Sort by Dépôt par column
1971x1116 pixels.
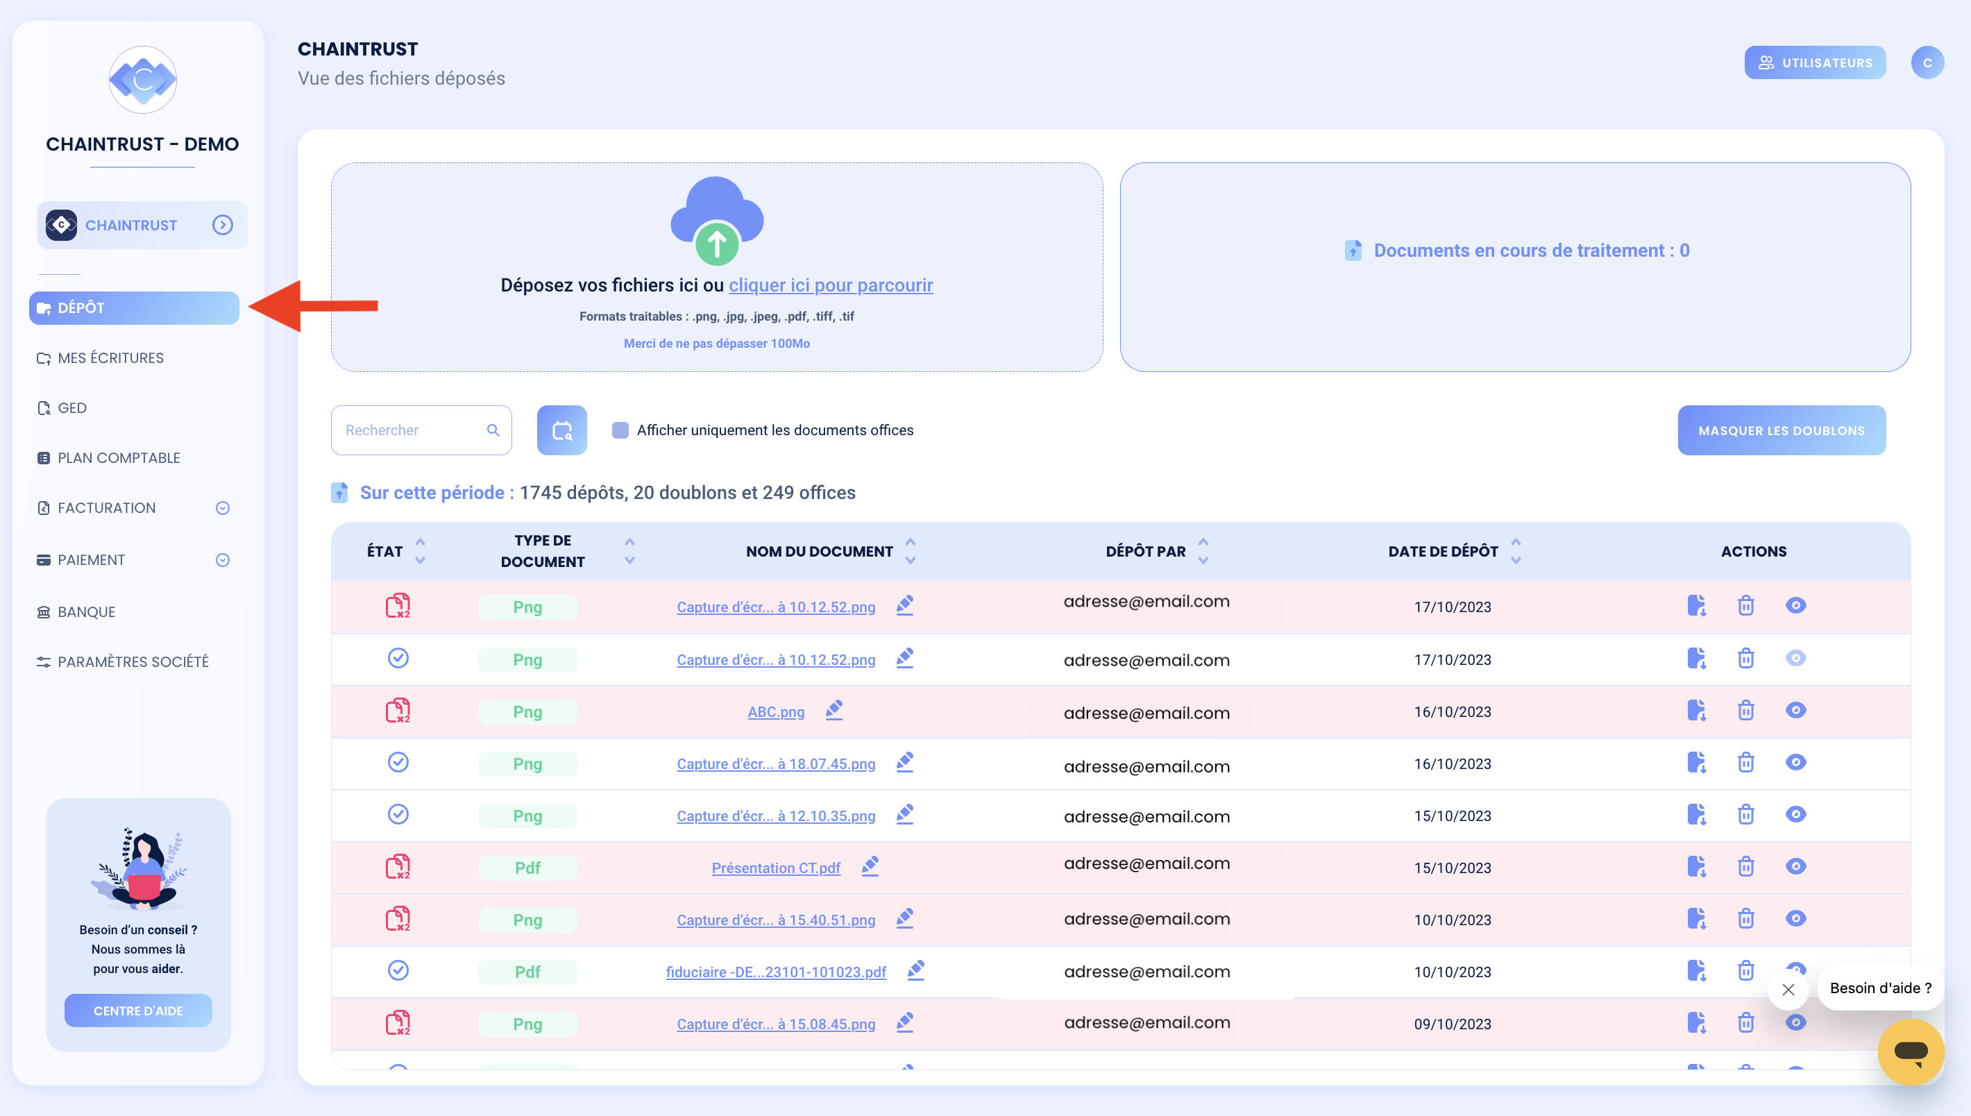coord(1203,551)
